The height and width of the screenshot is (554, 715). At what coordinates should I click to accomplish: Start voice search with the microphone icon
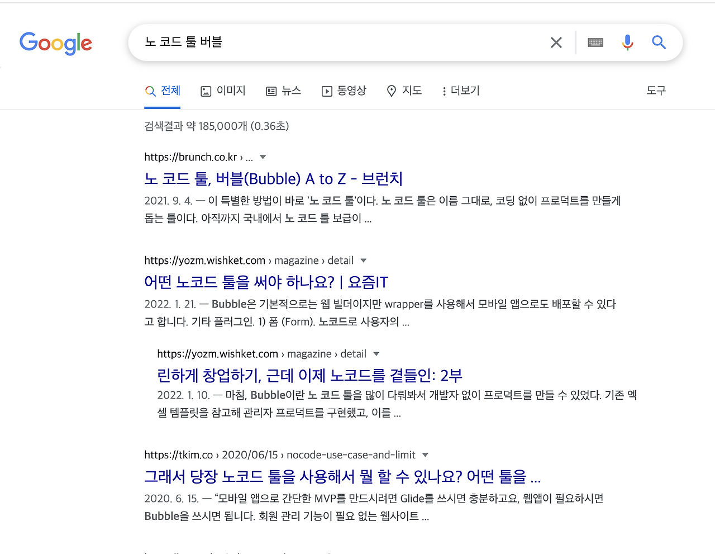pyautogui.click(x=627, y=42)
